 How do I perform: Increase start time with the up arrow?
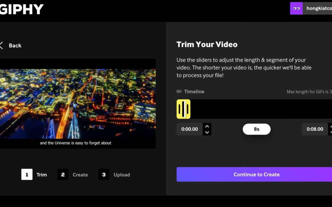tap(207, 126)
